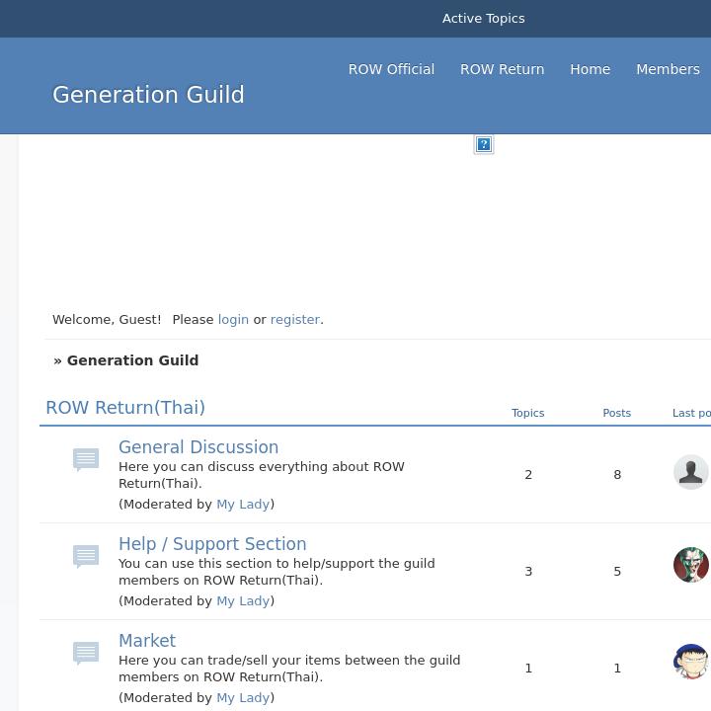Go to ROW Official menu item

click(391, 69)
